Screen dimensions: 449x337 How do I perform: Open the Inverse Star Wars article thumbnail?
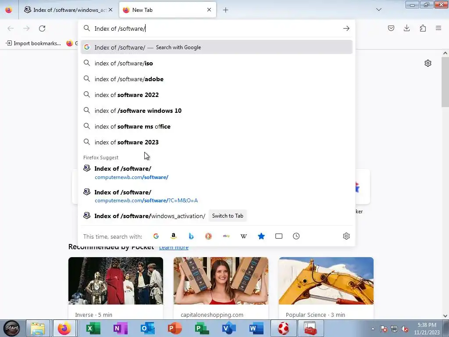[x=116, y=281]
